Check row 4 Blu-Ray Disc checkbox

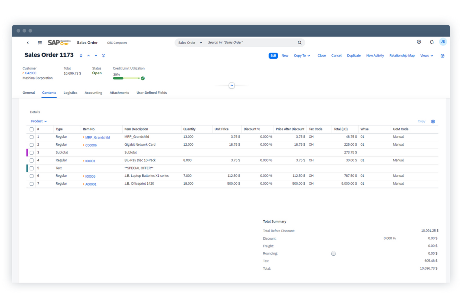point(32,160)
